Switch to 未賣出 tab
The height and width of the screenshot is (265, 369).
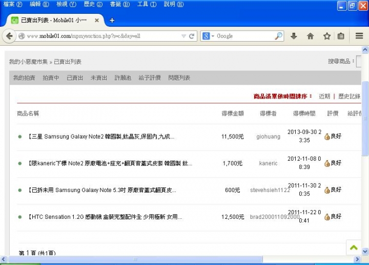coord(99,78)
